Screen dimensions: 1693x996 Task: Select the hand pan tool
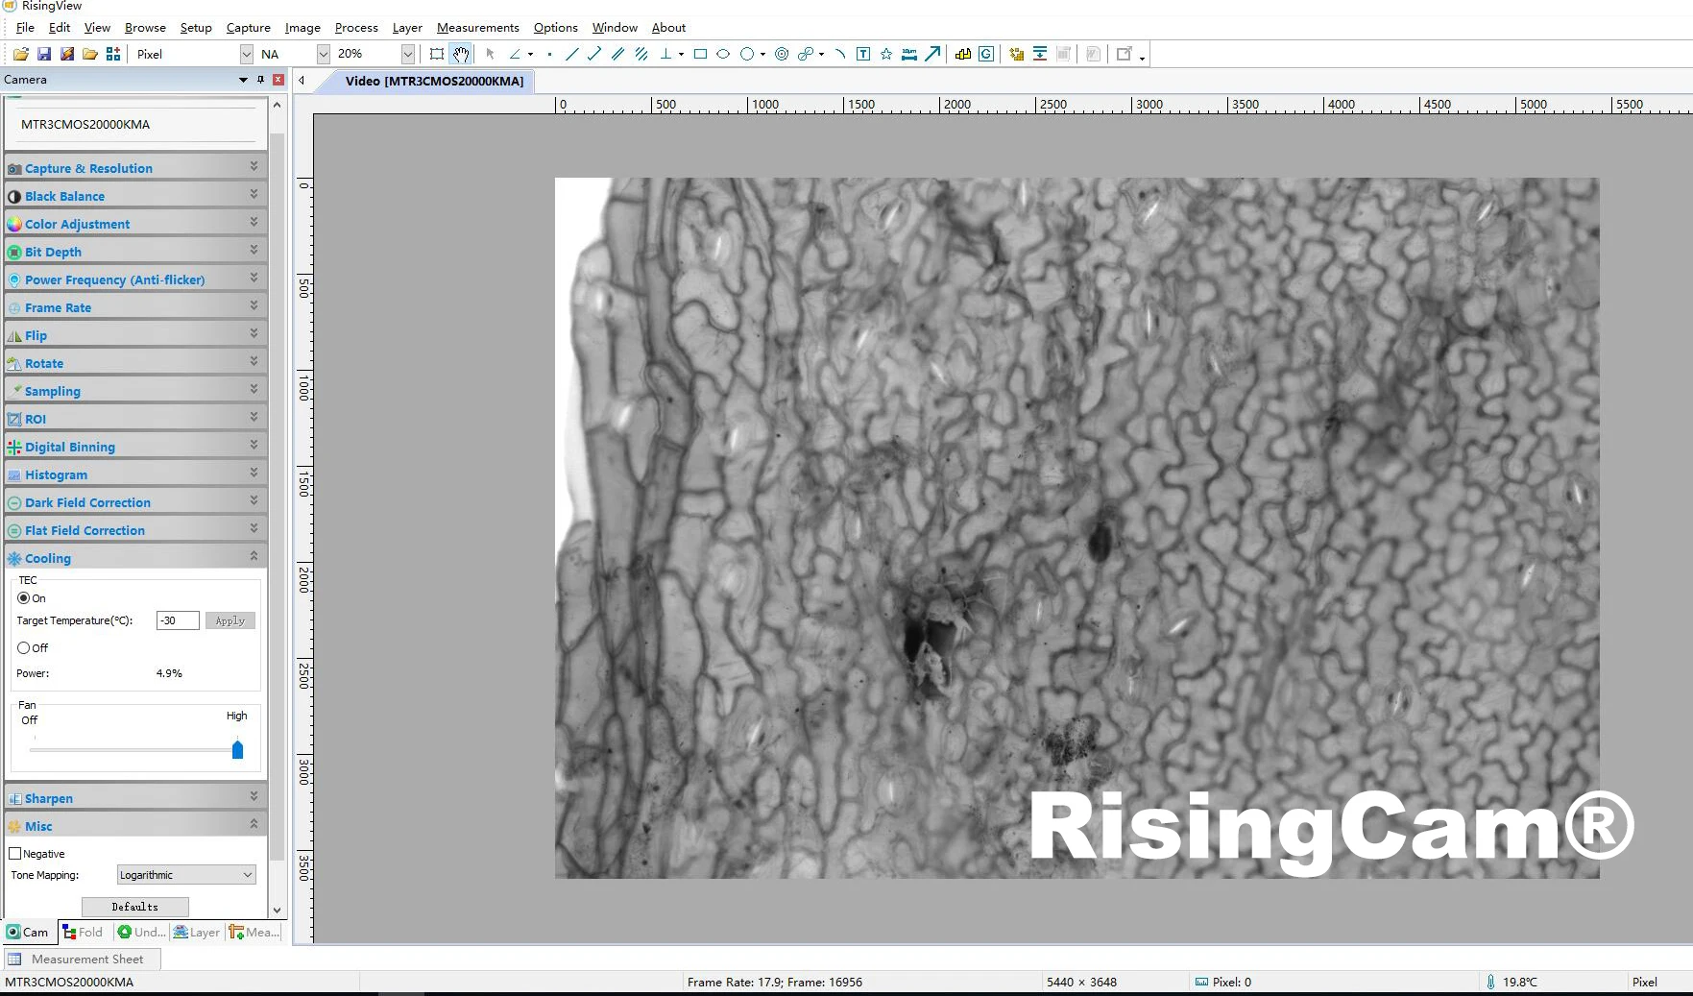tap(461, 54)
